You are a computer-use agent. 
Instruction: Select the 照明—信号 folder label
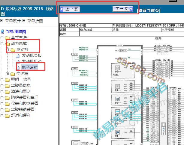pyautogui.click(x=21, y=79)
